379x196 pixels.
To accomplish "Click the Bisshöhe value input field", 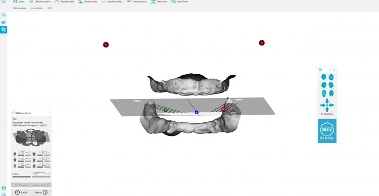I will [x=39, y=174].
